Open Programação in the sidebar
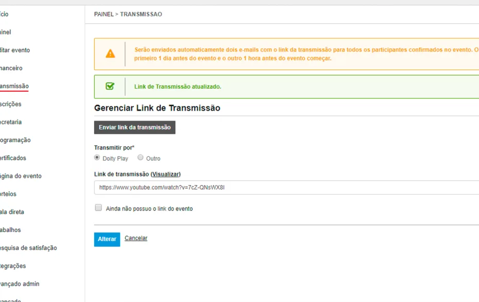This screenshot has width=479, height=302. pyautogui.click(x=15, y=140)
